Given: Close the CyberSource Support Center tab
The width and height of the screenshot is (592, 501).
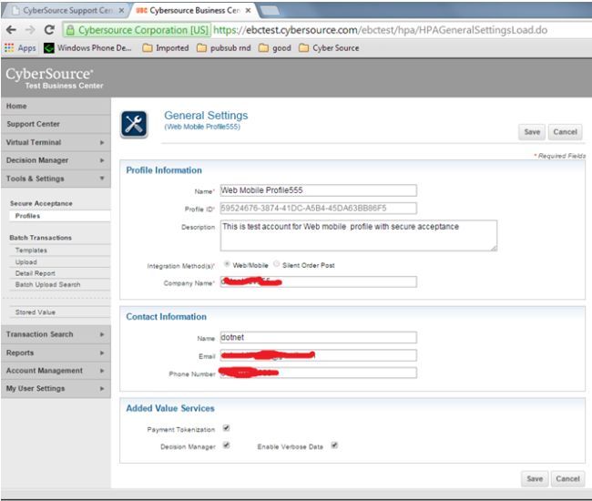Looking at the screenshot, I should (x=121, y=11).
